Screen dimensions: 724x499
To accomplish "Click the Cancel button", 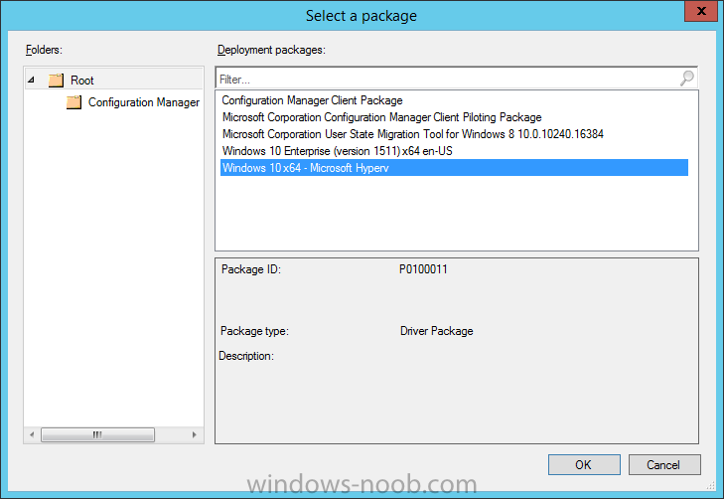I will pos(664,464).
